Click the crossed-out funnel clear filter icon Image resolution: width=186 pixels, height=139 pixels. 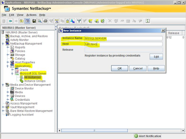pyautogui.click(x=85, y=21)
